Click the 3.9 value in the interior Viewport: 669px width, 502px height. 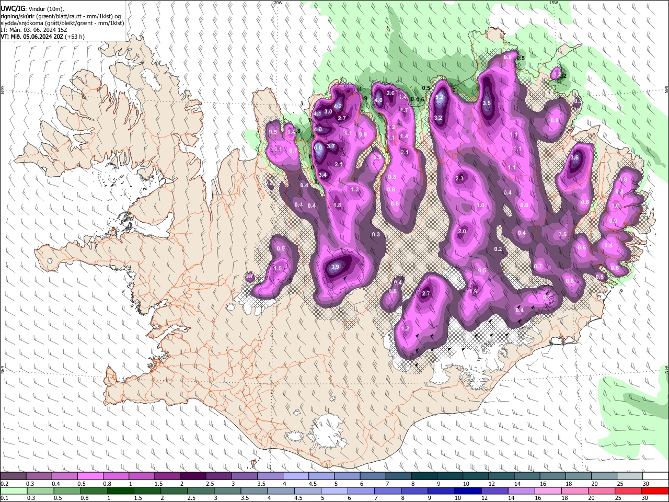(x=336, y=267)
